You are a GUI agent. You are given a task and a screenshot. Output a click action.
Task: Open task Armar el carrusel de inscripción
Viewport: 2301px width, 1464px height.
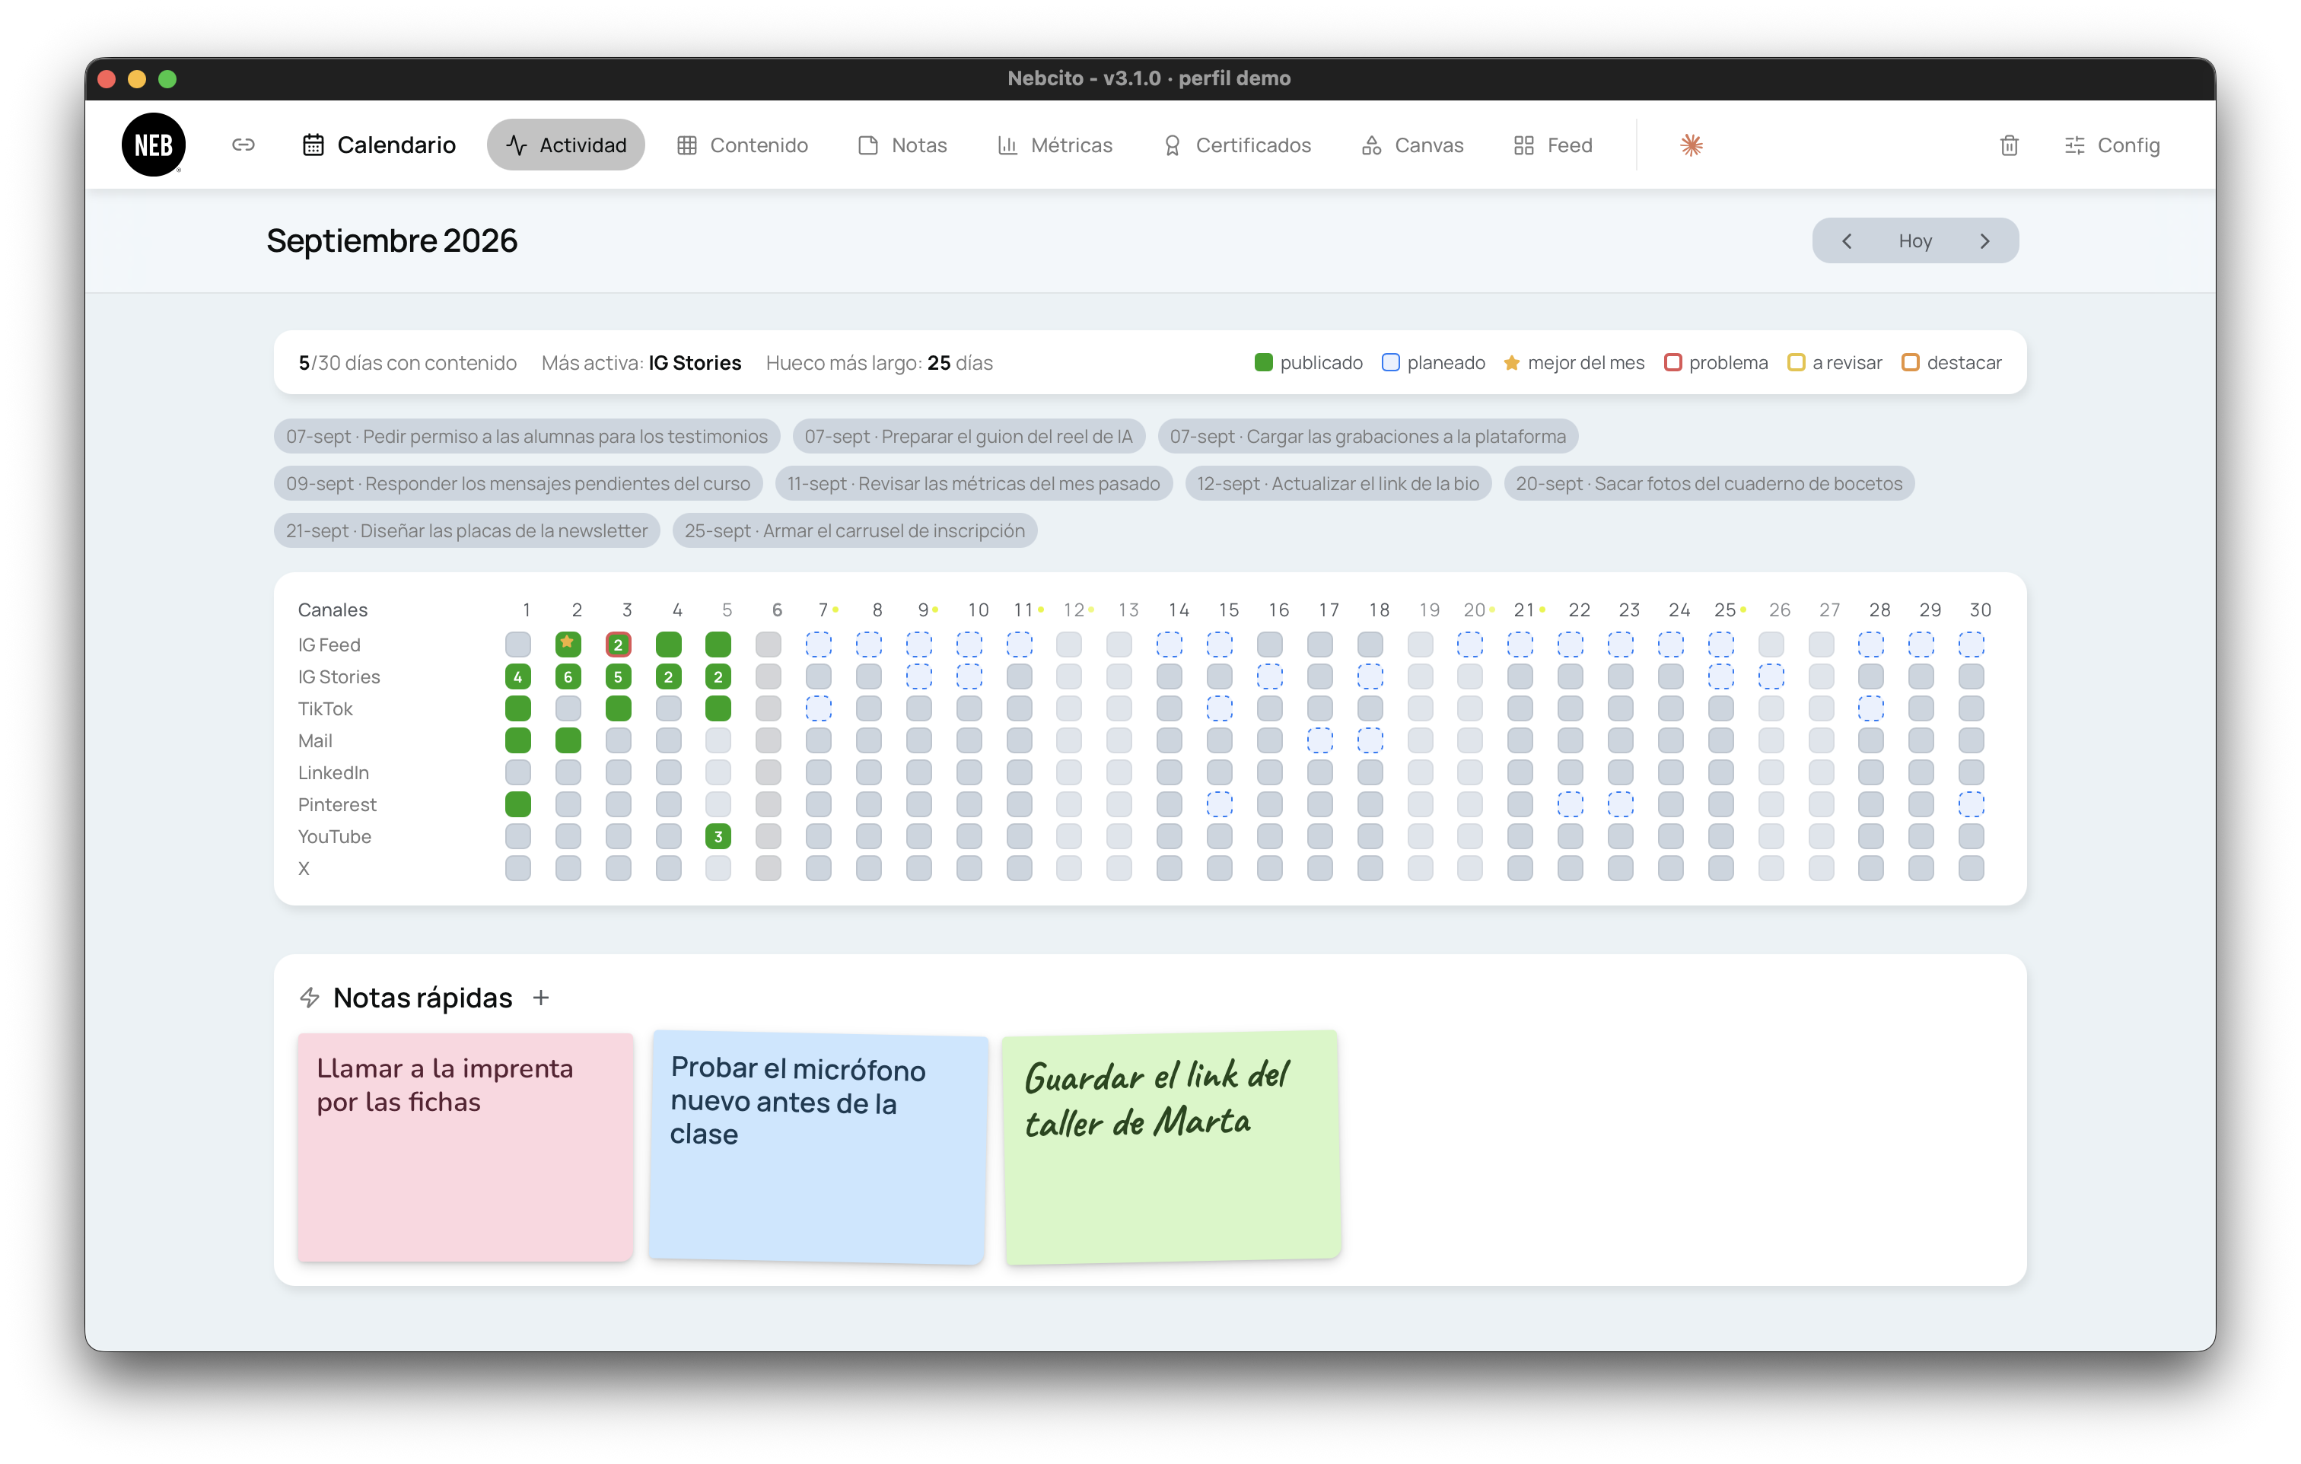click(x=855, y=530)
